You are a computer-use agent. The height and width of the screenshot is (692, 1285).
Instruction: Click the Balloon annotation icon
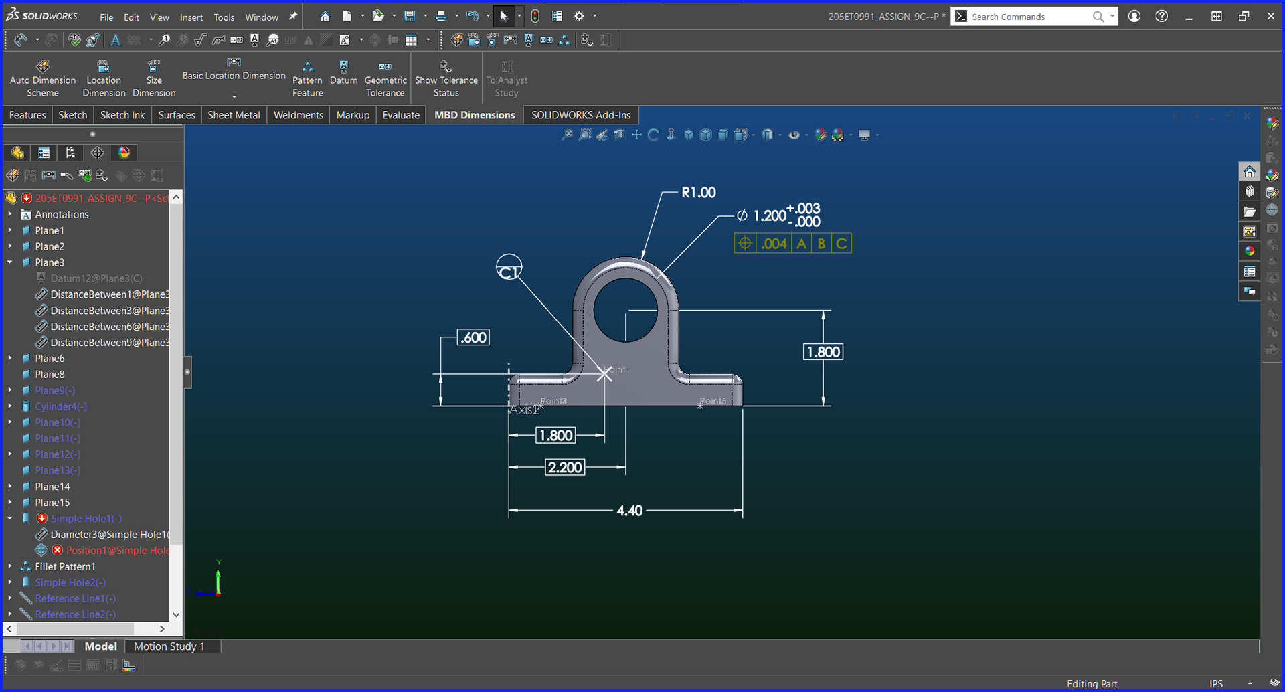[x=165, y=40]
